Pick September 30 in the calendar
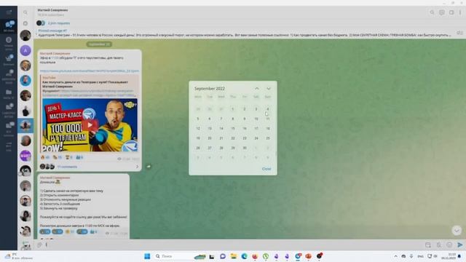 pos(245,148)
